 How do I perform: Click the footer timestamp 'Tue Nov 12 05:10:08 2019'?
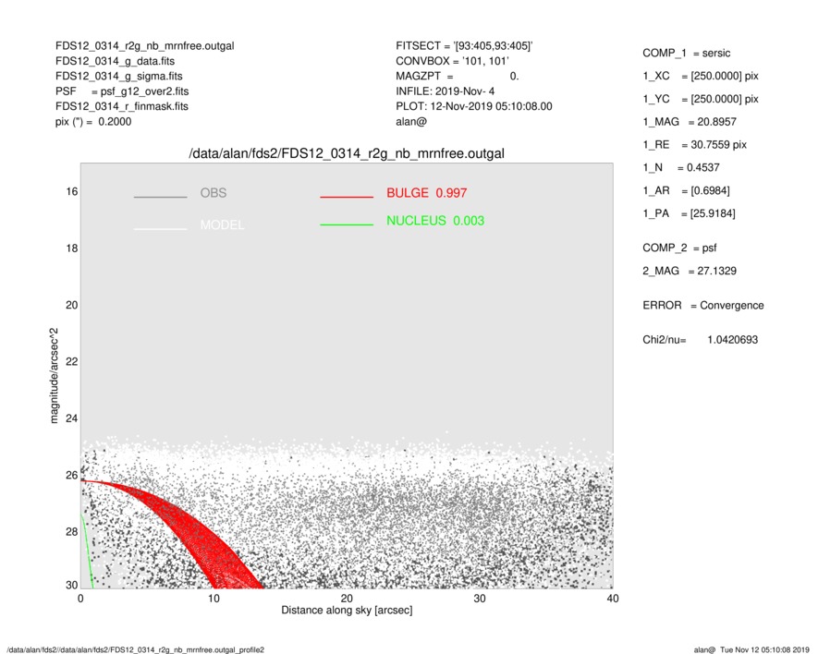(x=764, y=649)
